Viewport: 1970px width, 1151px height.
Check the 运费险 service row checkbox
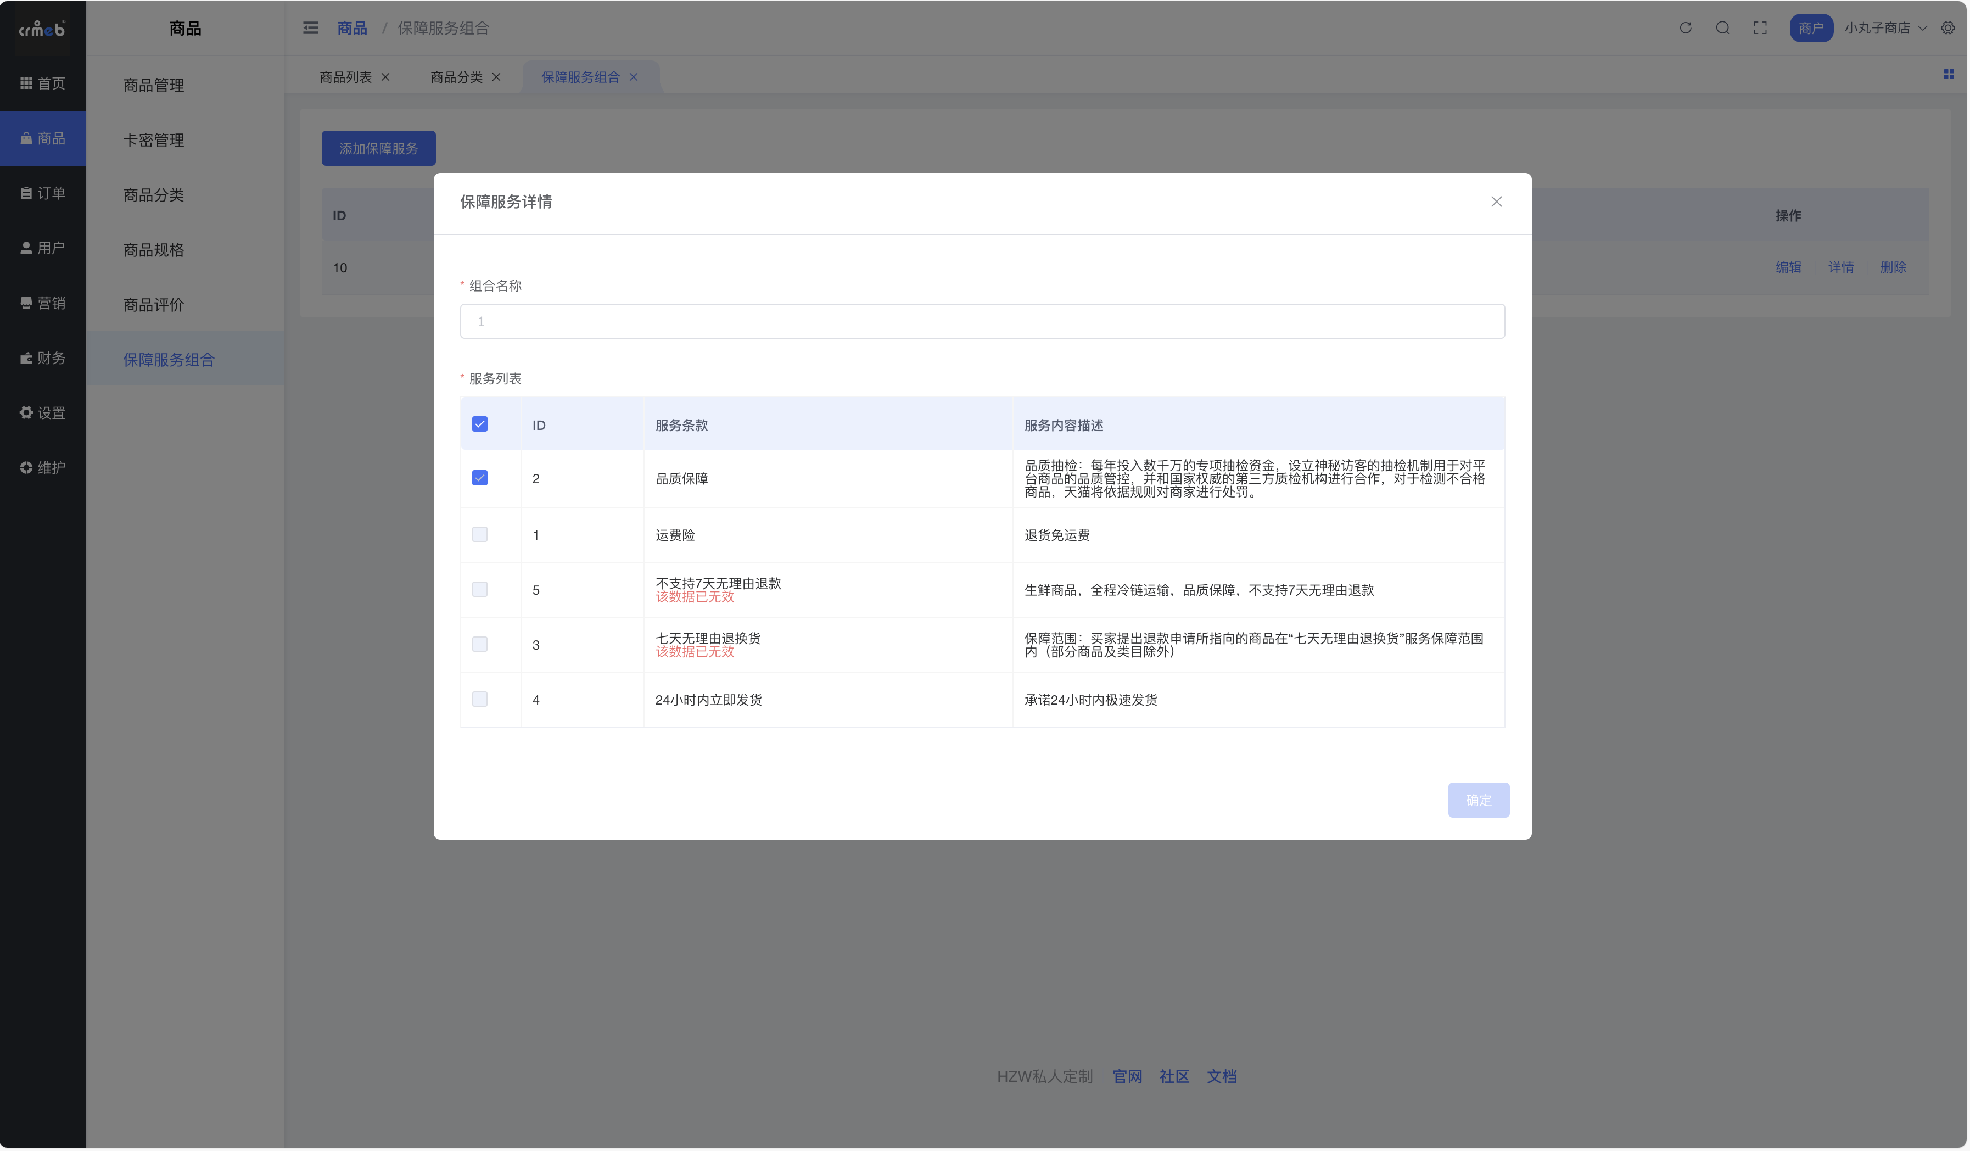coord(480,534)
